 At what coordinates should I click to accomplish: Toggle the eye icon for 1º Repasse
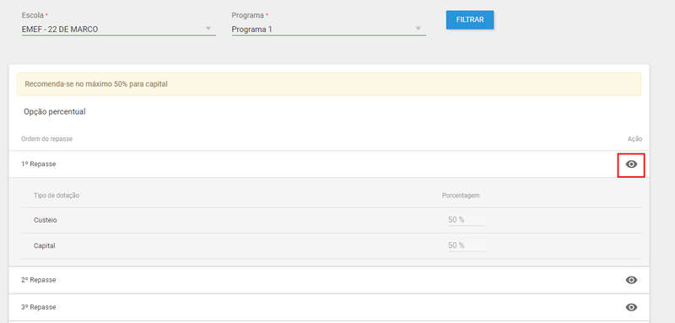click(631, 164)
